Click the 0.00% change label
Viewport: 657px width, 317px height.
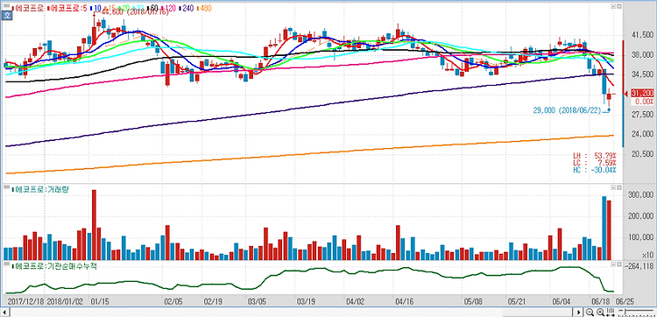[645, 102]
